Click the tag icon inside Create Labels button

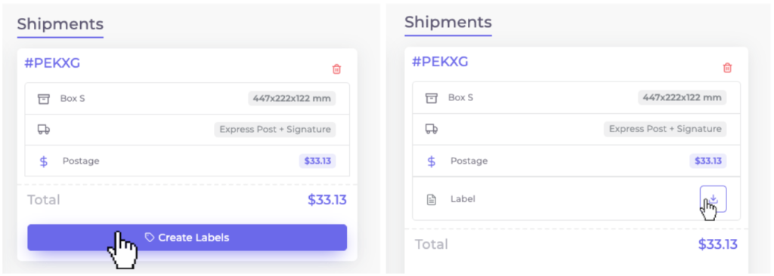[150, 238]
